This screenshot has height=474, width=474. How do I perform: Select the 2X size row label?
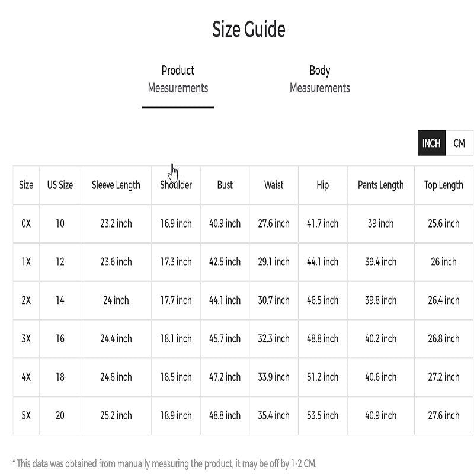pos(26,300)
